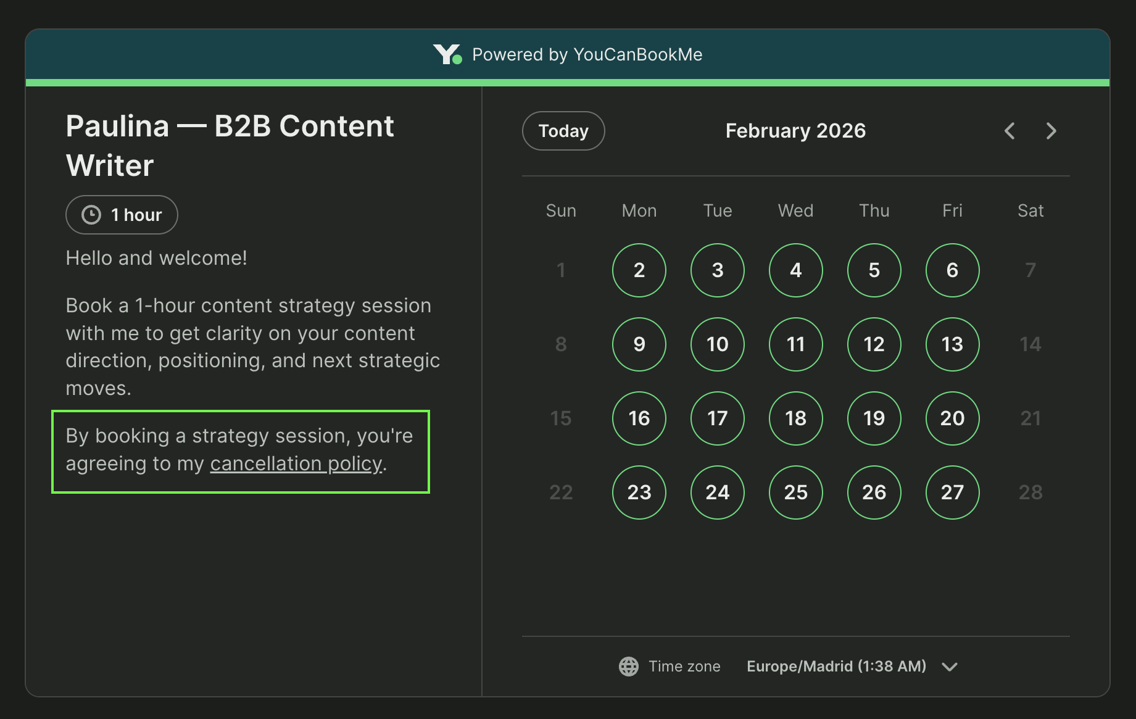Select February 6 on the calendar
Screen dimensions: 1136x719
click(x=952, y=270)
